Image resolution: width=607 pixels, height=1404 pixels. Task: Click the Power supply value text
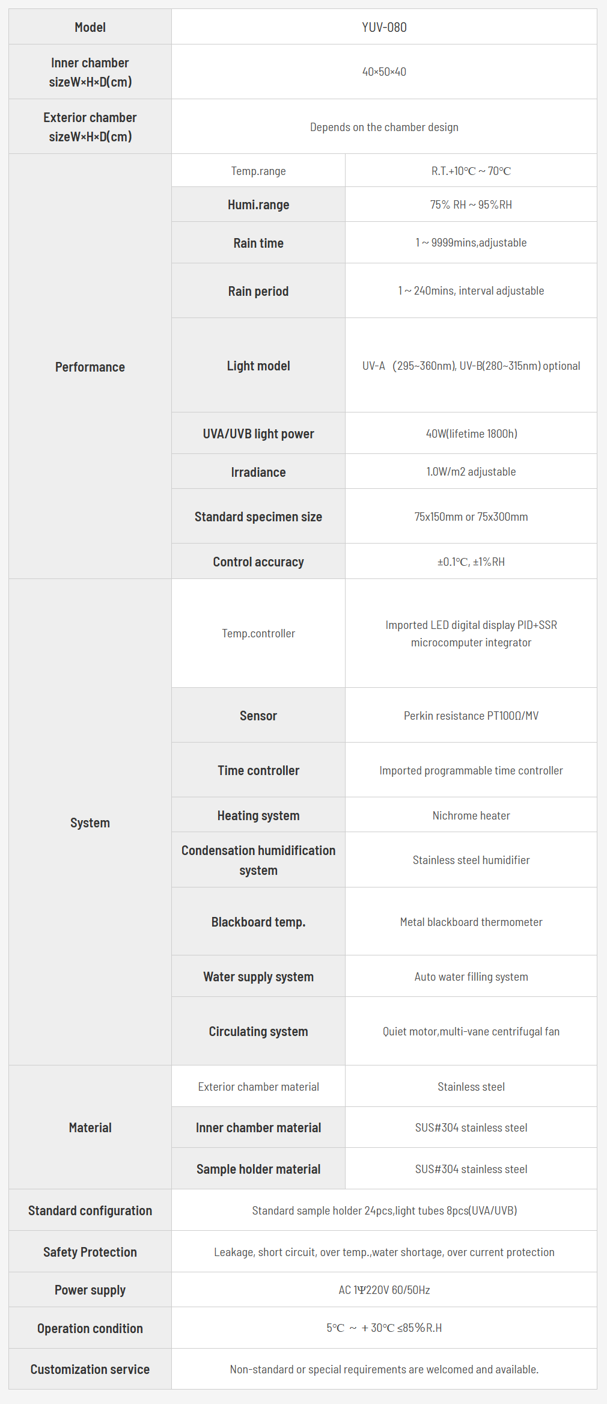(384, 1290)
